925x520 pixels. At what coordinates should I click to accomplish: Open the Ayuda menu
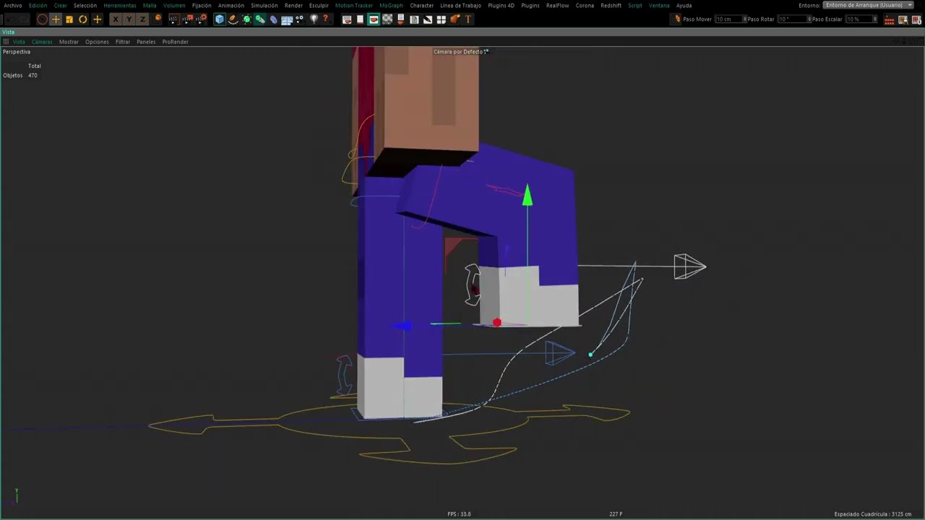(684, 5)
